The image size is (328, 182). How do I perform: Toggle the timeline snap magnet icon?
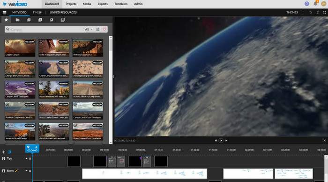click(x=9, y=152)
